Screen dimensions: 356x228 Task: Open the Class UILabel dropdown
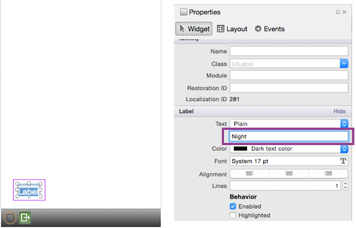(x=344, y=64)
